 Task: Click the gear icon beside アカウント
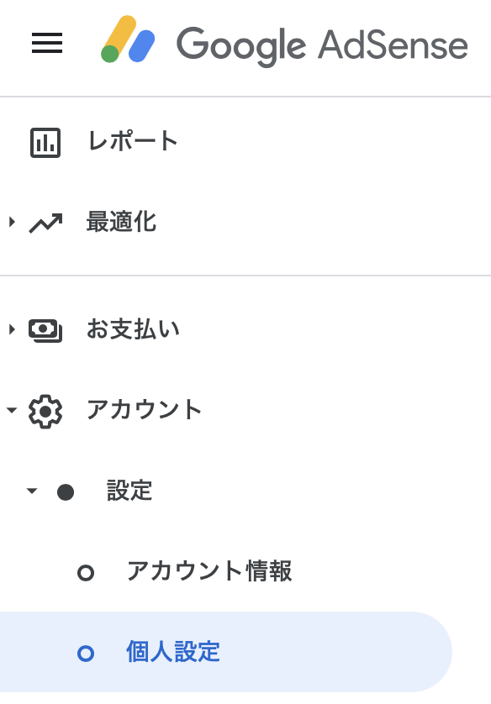tap(46, 410)
